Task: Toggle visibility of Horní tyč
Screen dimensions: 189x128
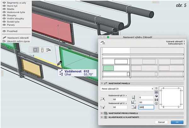Action: pyautogui.click(x=4, y=6)
